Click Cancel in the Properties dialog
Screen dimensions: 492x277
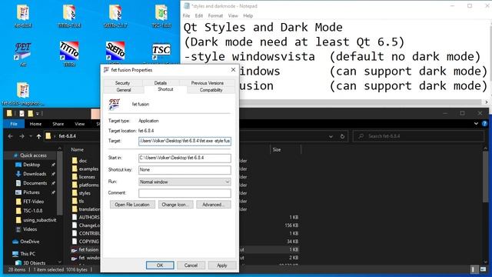pos(191,265)
